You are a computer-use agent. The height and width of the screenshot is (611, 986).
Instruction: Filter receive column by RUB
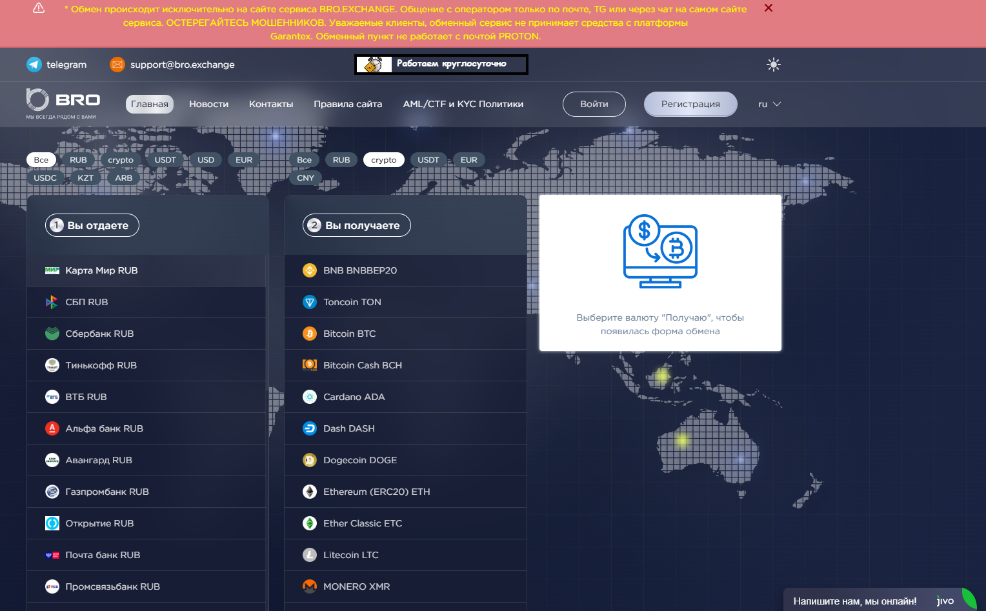[x=341, y=160]
